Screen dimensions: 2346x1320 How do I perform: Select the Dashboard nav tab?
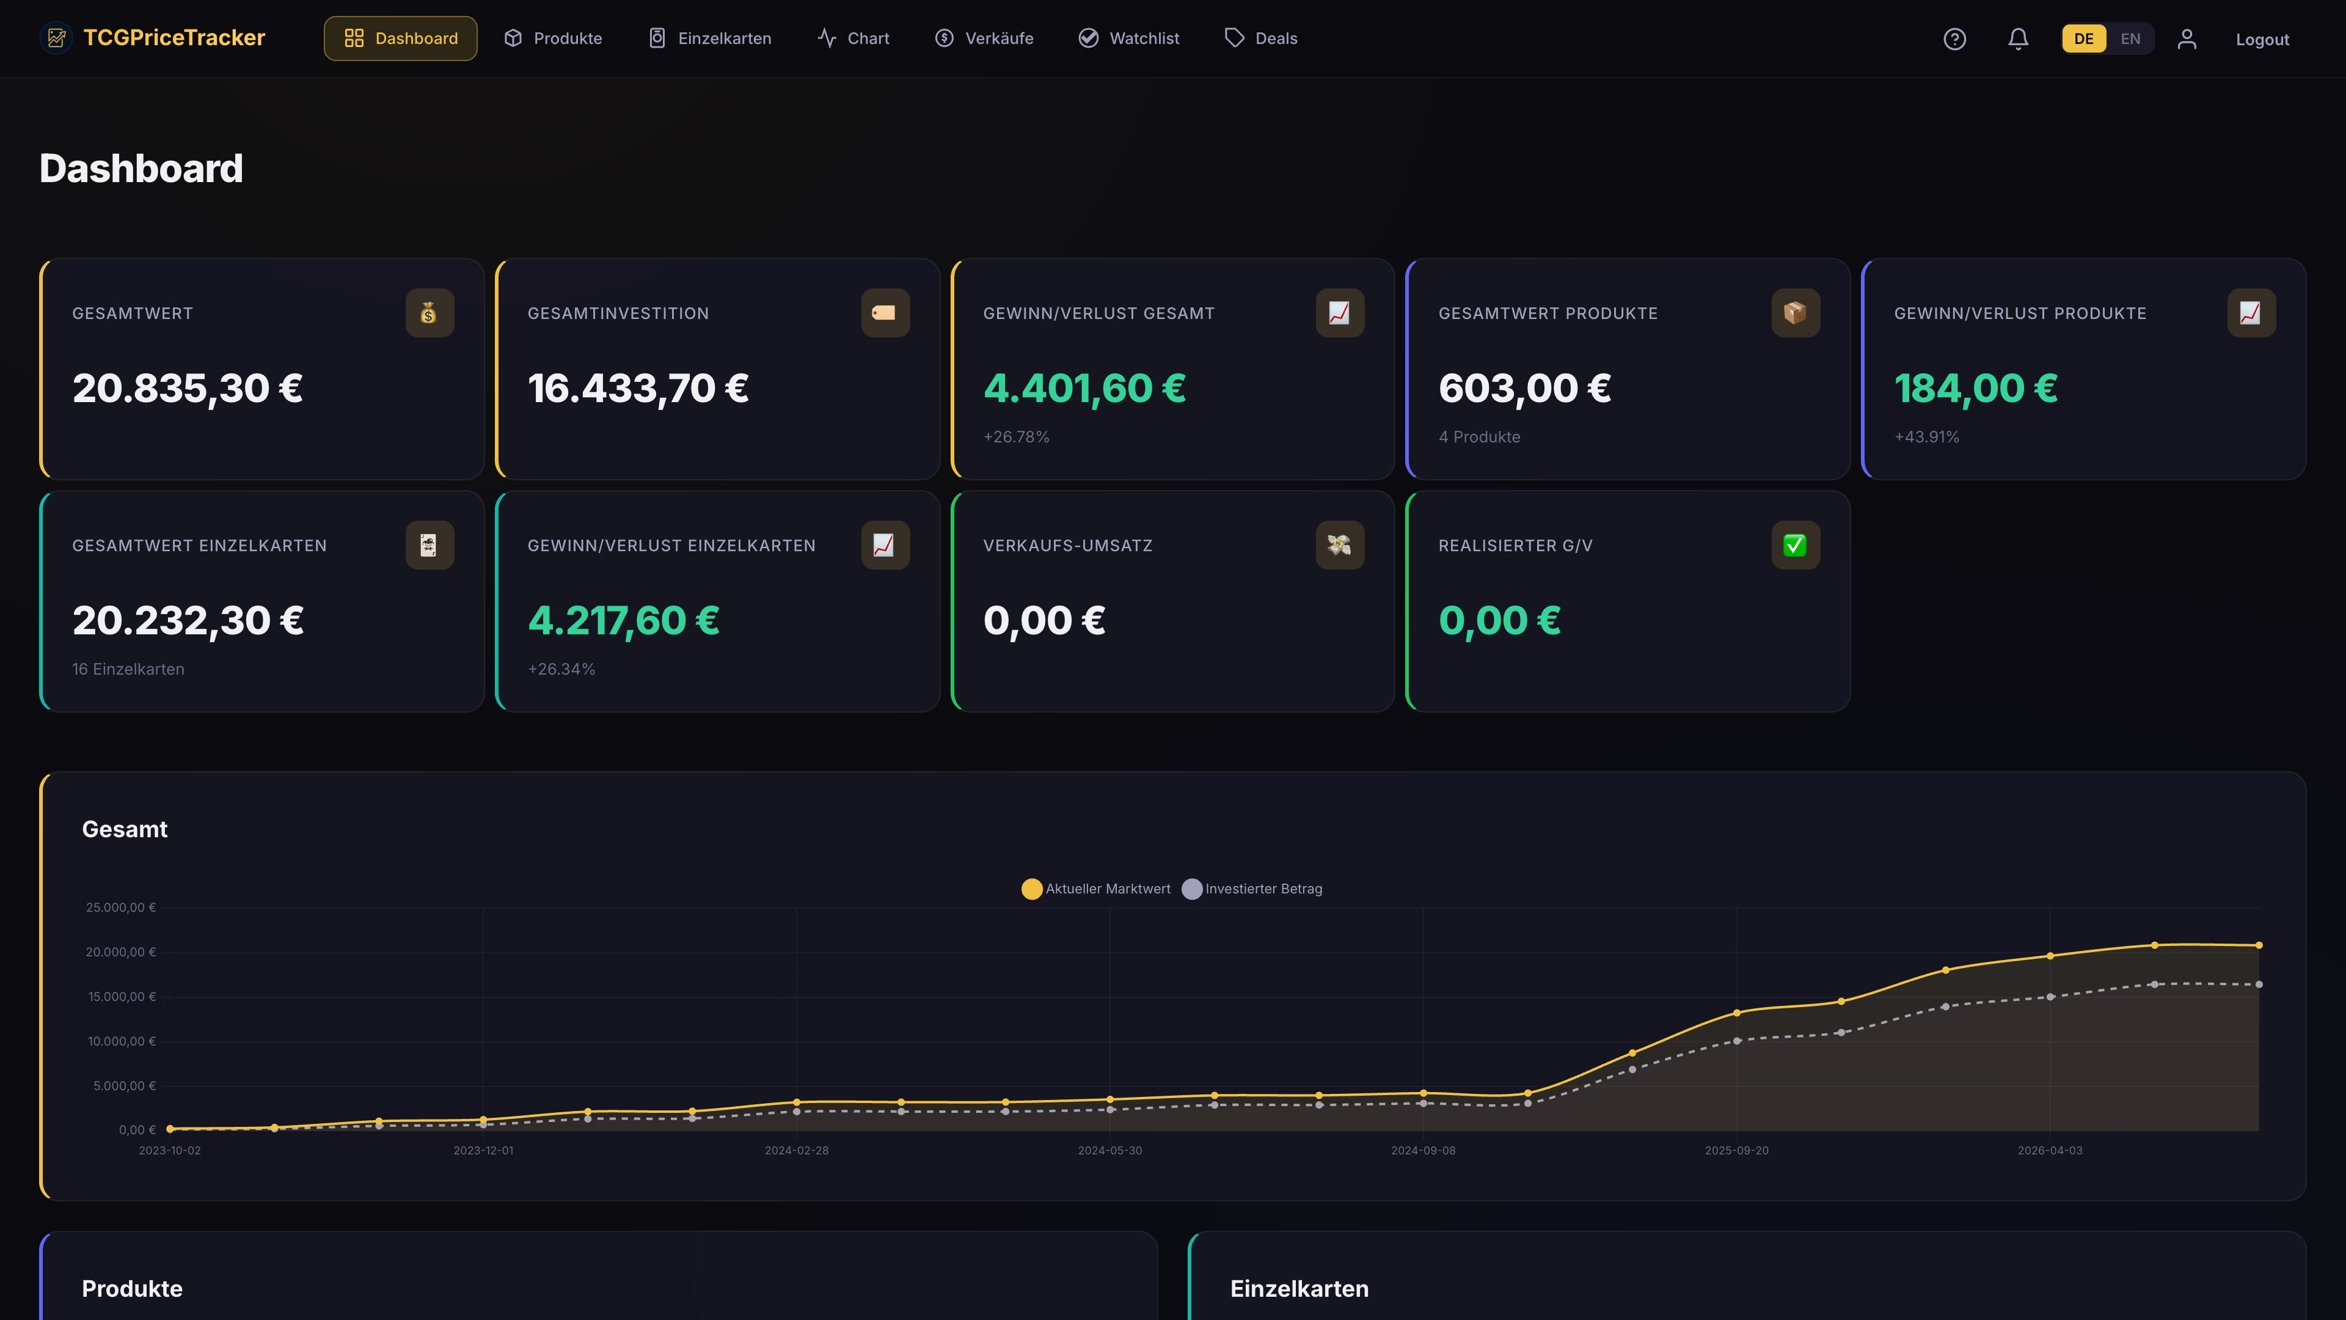401,38
